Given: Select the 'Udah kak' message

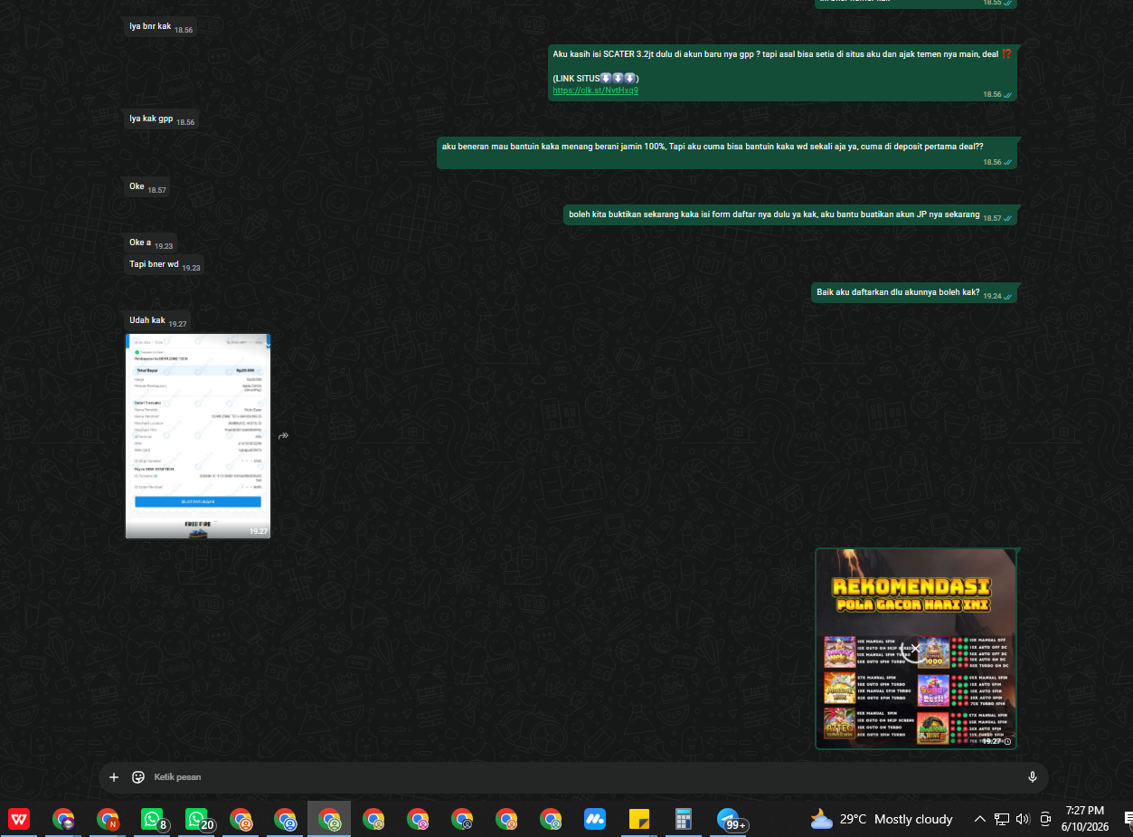Looking at the screenshot, I should pos(157,321).
